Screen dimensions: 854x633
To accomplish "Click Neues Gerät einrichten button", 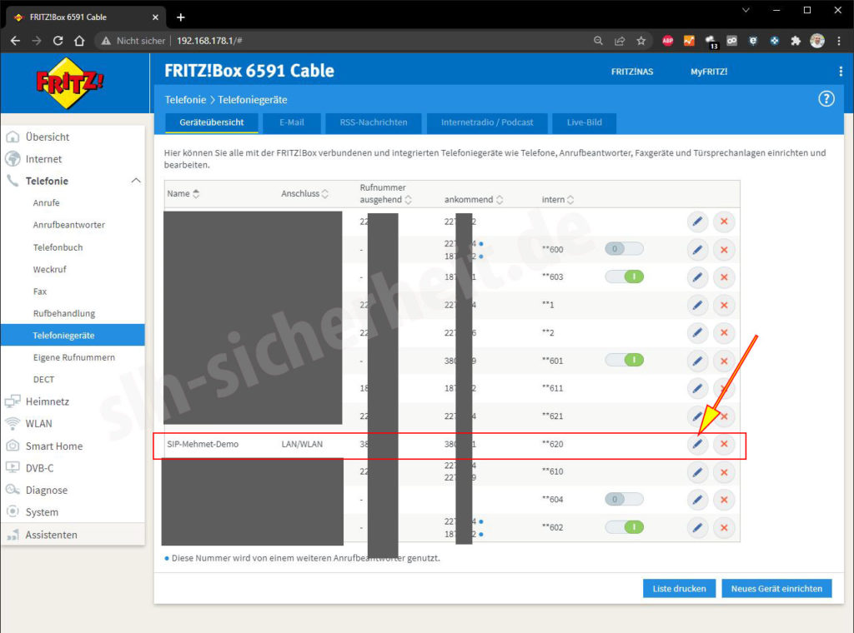I will [x=776, y=588].
